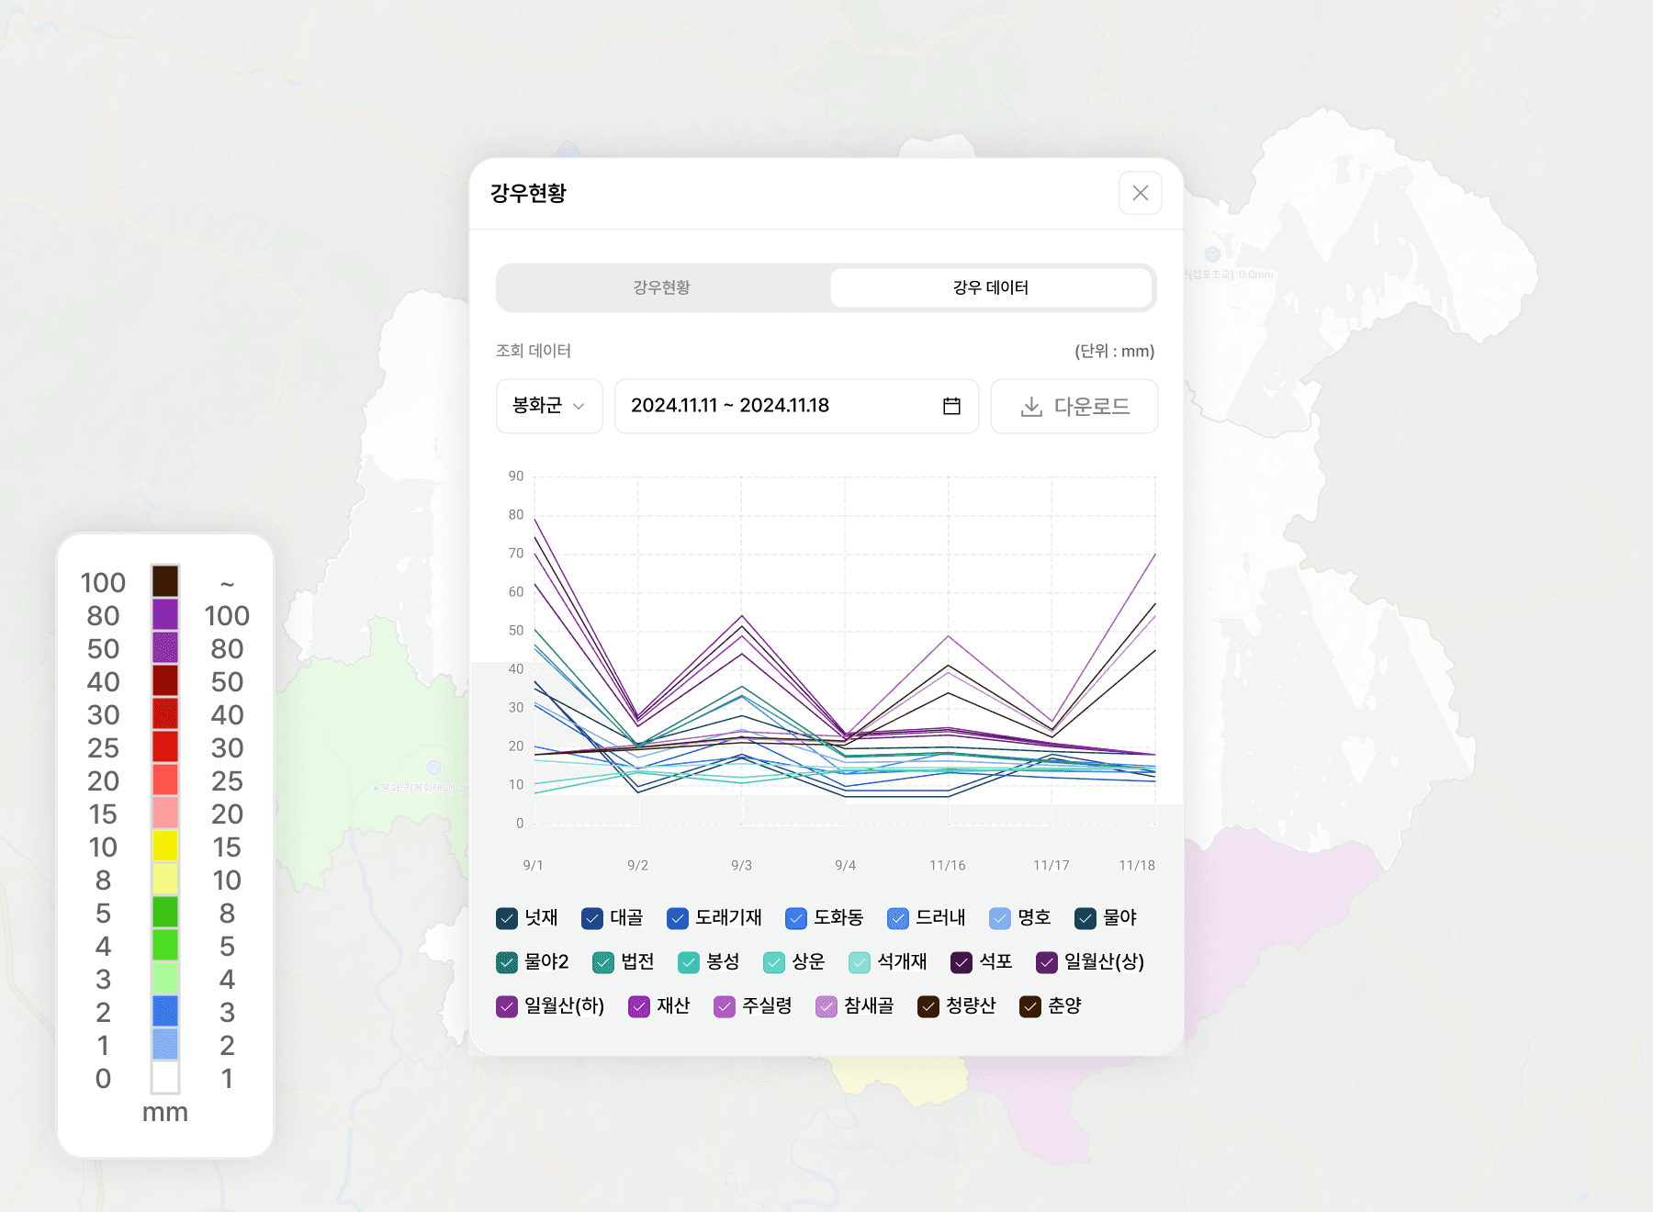Image resolution: width=1653 pixels, height=1212 pixels.
Task: Toggle the 춘양 station checkbox
Action: point(1030,1006)
